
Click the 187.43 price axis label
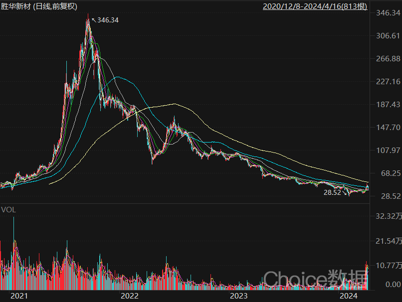pos(388,105)
